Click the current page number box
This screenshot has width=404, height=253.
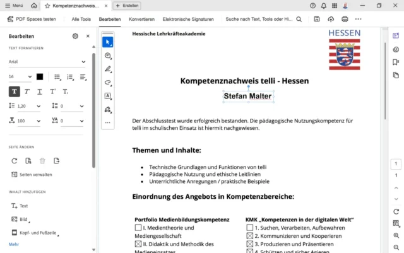(396, 164)
